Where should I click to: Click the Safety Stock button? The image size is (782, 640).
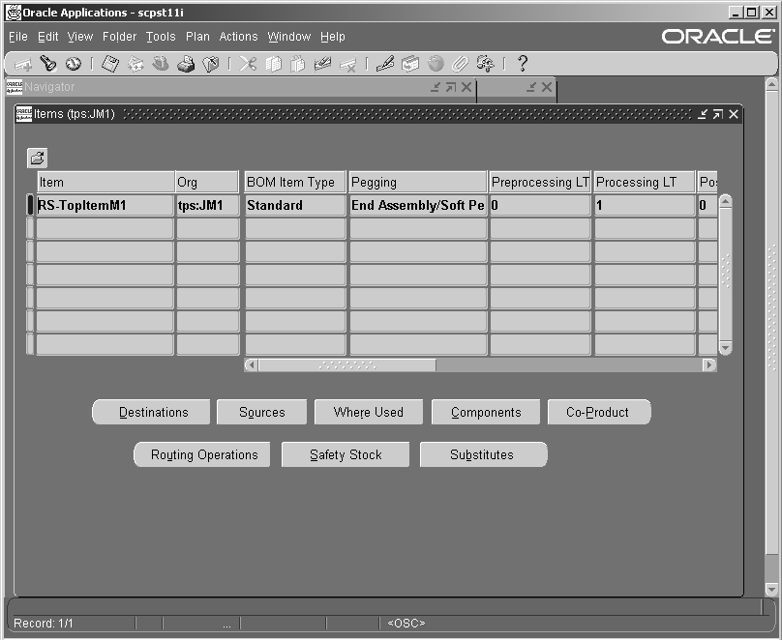346,454
